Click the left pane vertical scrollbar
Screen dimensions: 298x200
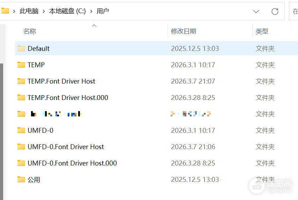(1, 131)
